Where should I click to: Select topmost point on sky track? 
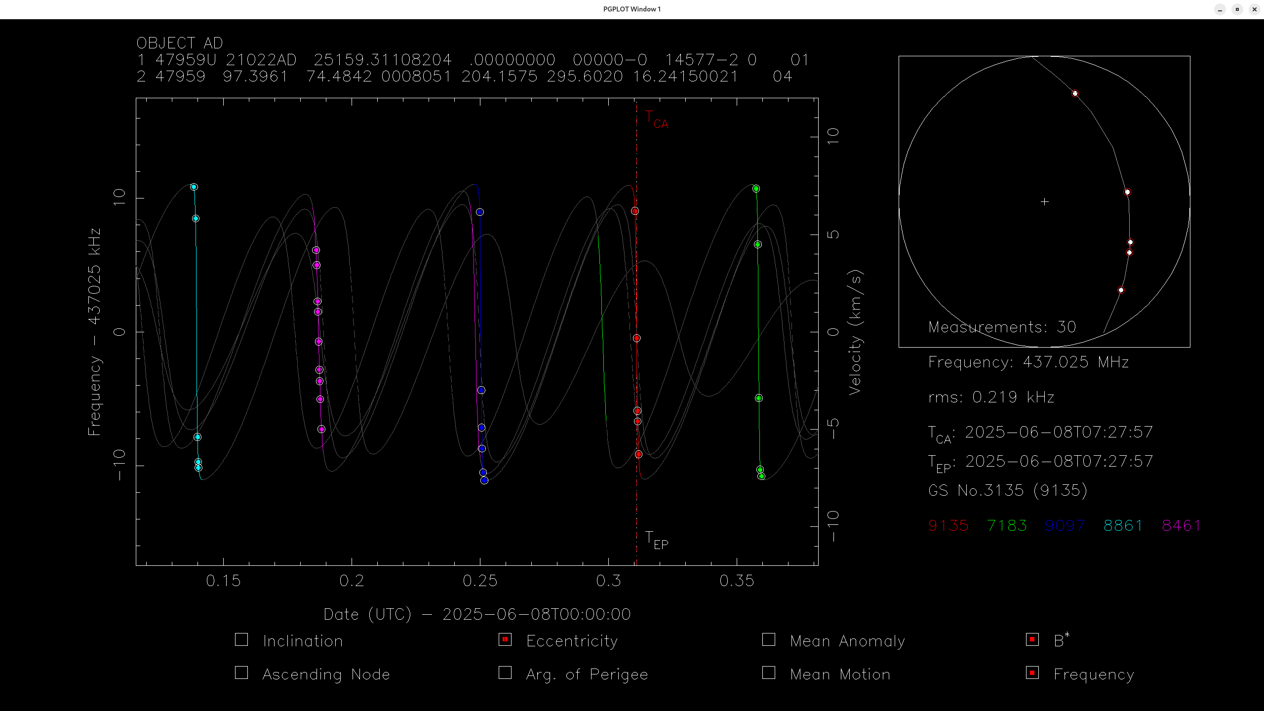point(1075,93)
